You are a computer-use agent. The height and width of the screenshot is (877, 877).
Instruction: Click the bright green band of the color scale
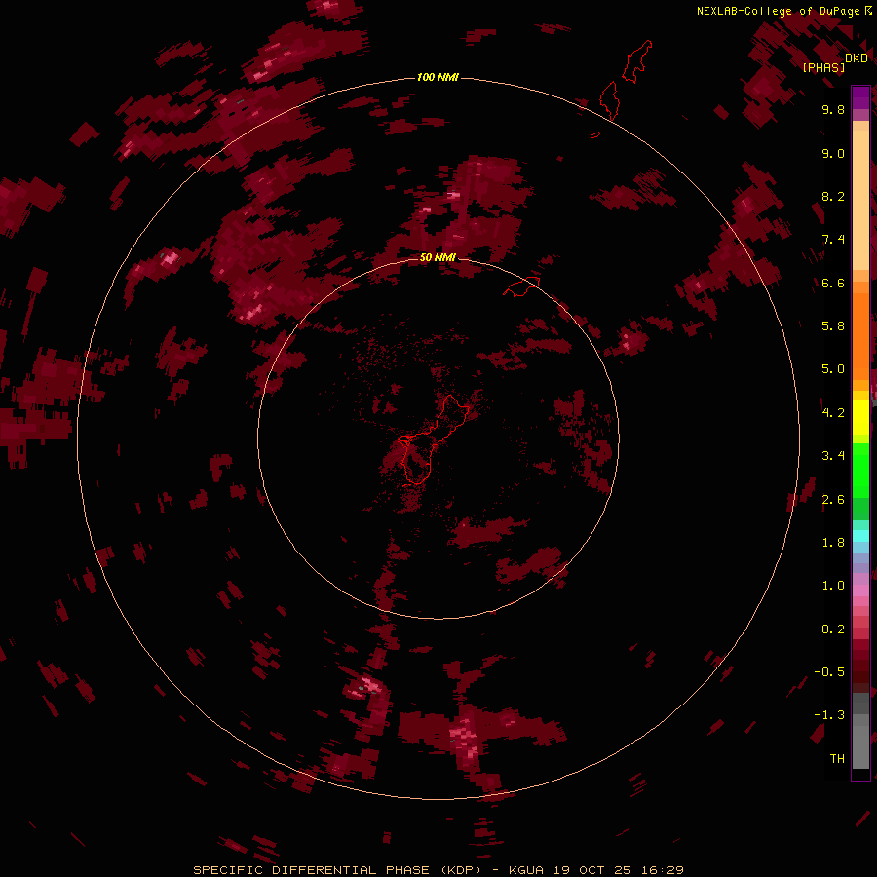(860, 471)
